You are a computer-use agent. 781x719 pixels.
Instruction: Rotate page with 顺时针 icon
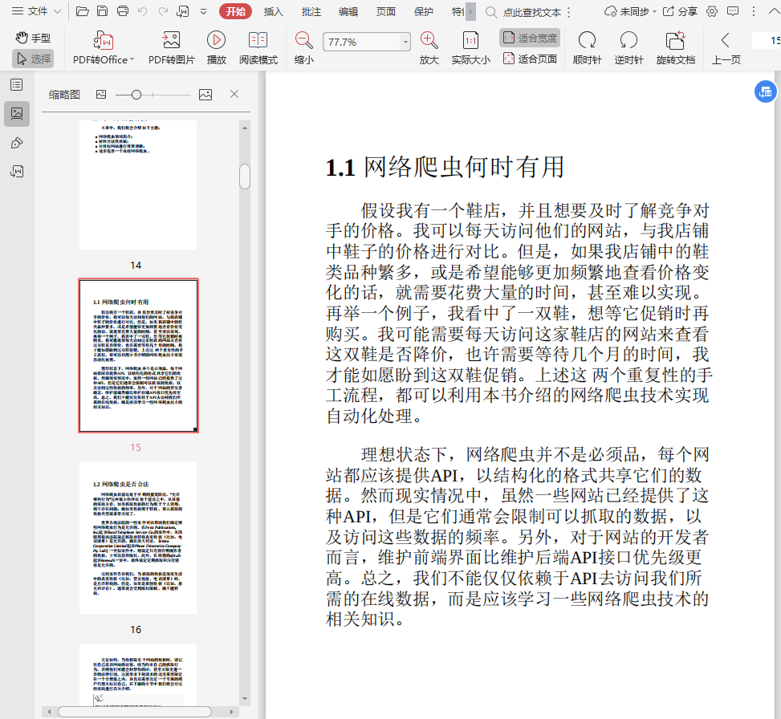coord(587,40)
